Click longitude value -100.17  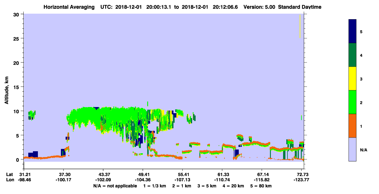(63, 180)
